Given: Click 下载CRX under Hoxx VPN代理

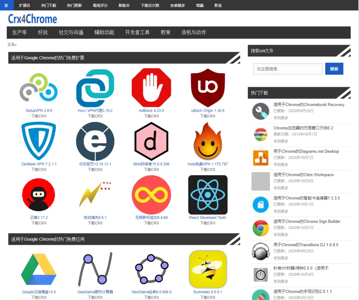Looking at the screenshot, I should point(95,116).
